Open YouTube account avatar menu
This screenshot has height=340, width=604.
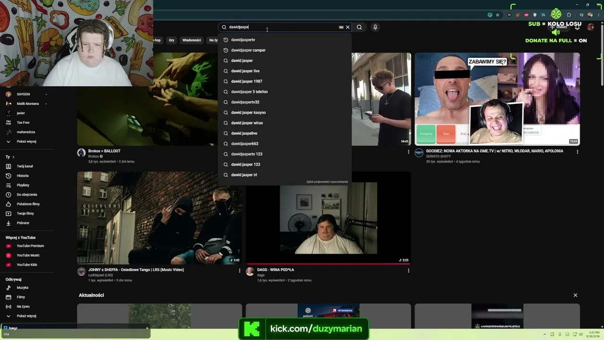tap(590, 27)
